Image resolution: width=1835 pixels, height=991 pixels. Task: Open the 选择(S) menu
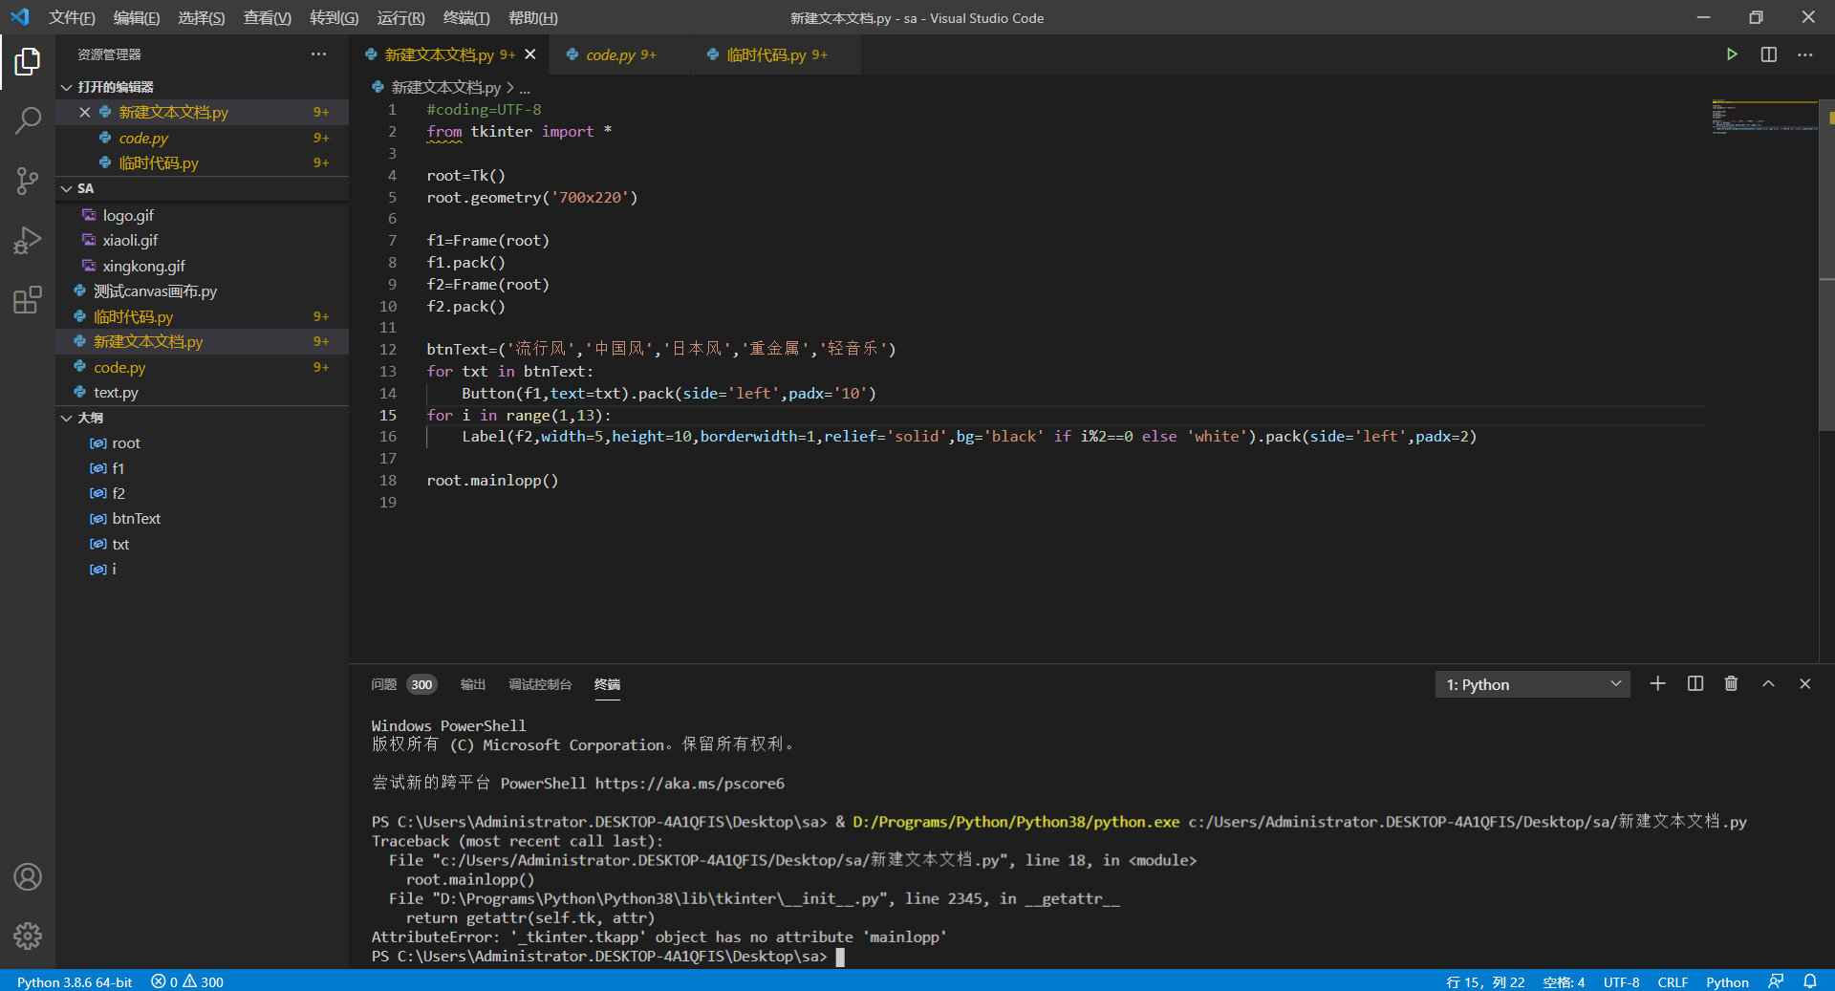202,18
